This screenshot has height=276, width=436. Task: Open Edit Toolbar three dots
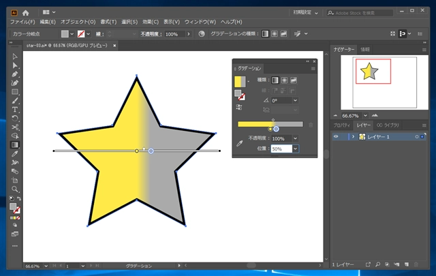tap(15, 246)
